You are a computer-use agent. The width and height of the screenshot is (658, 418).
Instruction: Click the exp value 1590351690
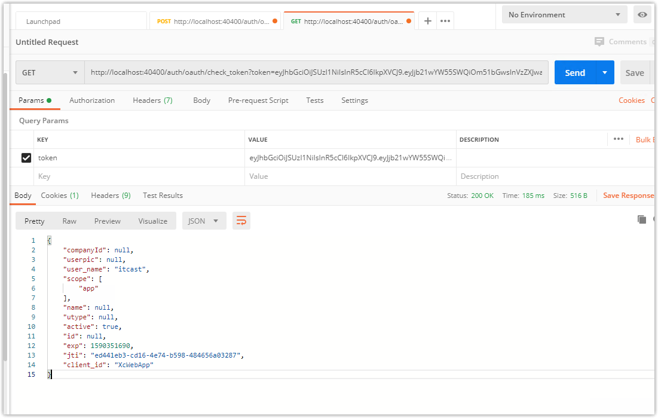111,346
